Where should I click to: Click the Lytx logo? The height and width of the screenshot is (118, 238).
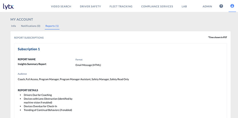point(9,6)
